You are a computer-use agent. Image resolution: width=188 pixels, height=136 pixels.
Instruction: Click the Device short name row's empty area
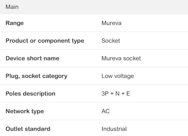(164, 58)
